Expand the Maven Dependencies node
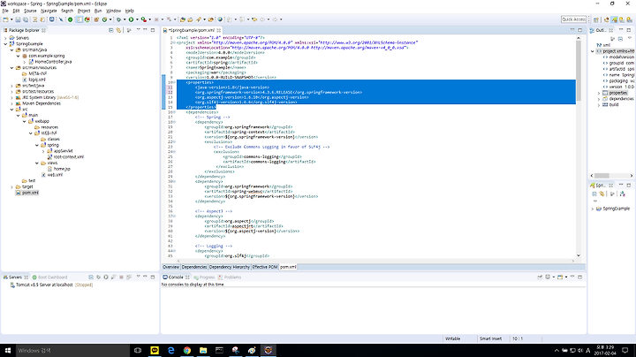The height and width of the screenshot is (357, 636). coord(11,103)
